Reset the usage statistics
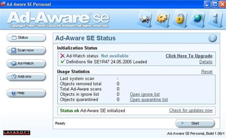 pyautogui.click(x=207, y=71)
